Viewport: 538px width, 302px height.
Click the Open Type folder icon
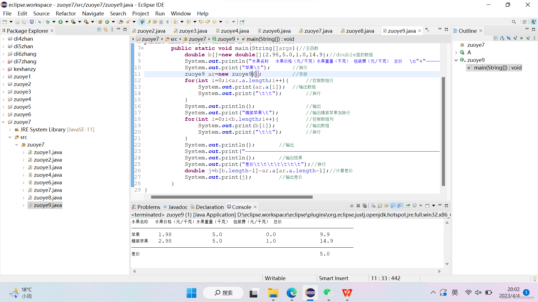(121, 22)
